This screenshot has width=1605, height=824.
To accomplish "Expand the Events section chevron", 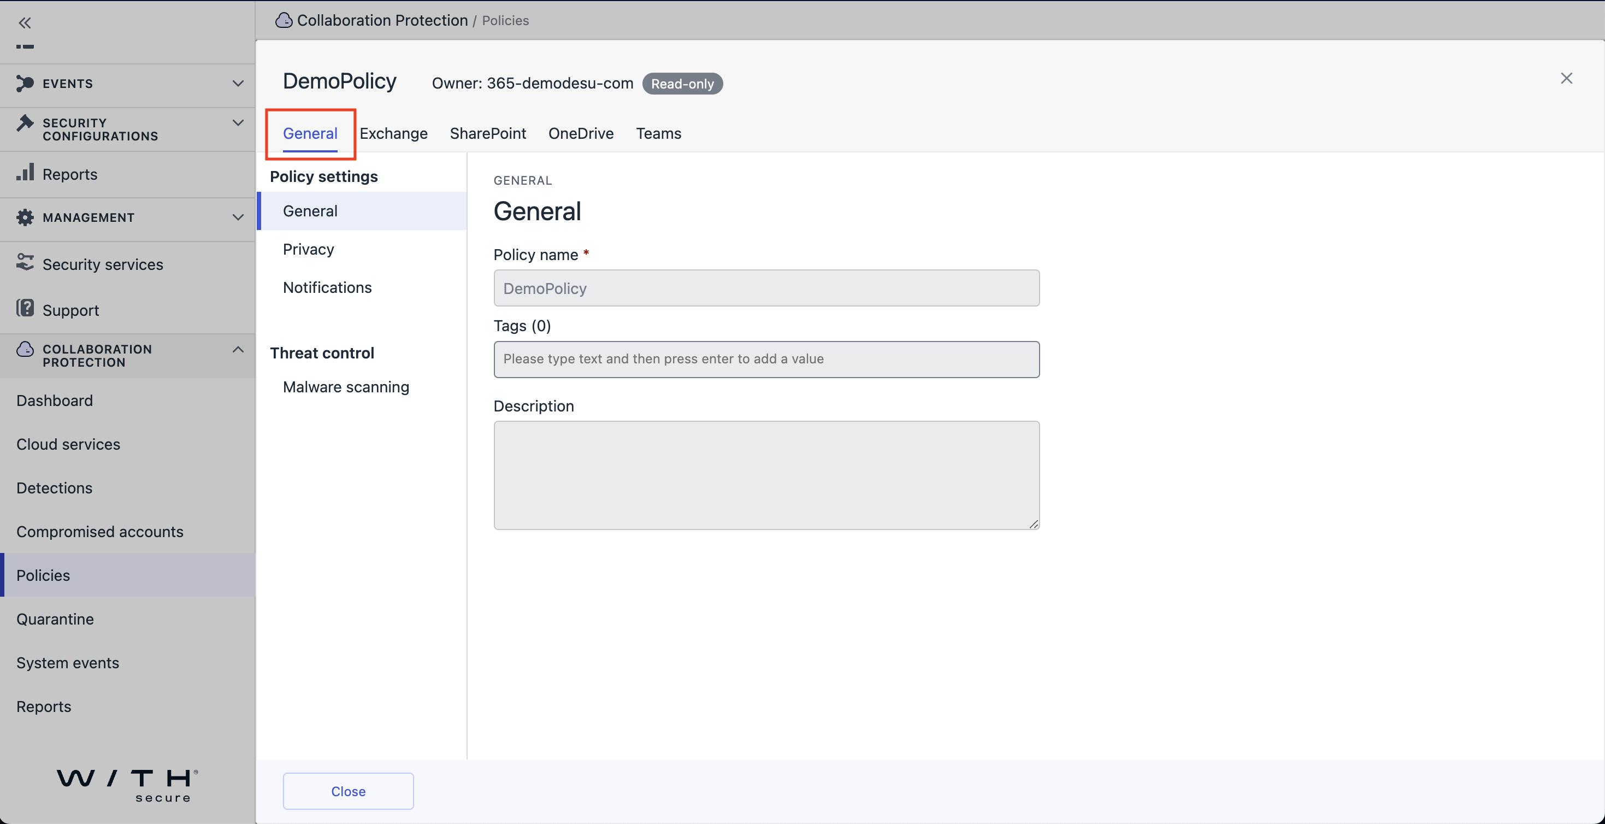I will tap(238, 84).
